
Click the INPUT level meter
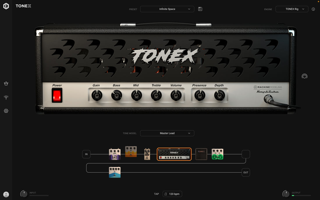tap(39, 196)
